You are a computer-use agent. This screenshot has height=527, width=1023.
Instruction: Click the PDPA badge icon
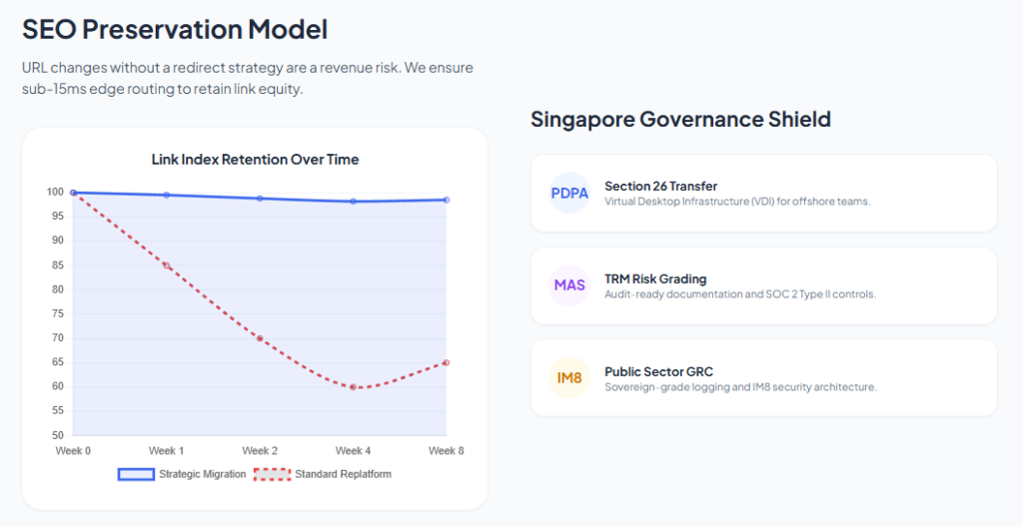tap(569, 193)
